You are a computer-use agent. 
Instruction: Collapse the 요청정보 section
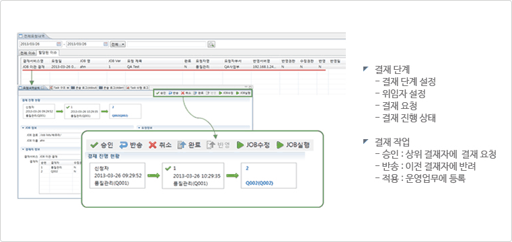(x=139, y=128)
